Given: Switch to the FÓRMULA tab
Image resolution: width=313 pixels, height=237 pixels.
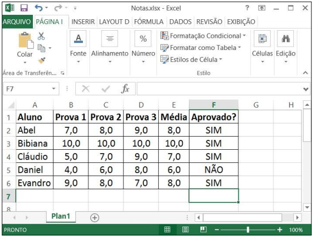Looking at the screenshot, I should click(x=149, y=21).
